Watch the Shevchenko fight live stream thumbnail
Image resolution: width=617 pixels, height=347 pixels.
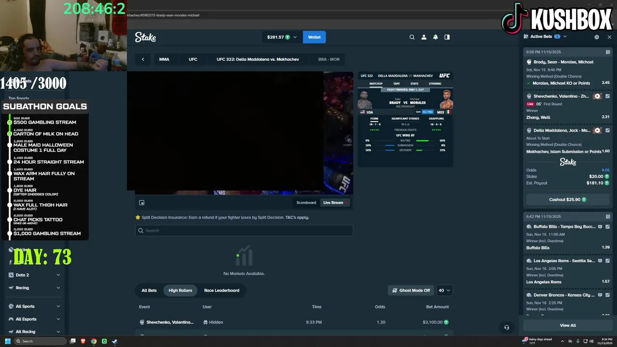pos(598,96)
